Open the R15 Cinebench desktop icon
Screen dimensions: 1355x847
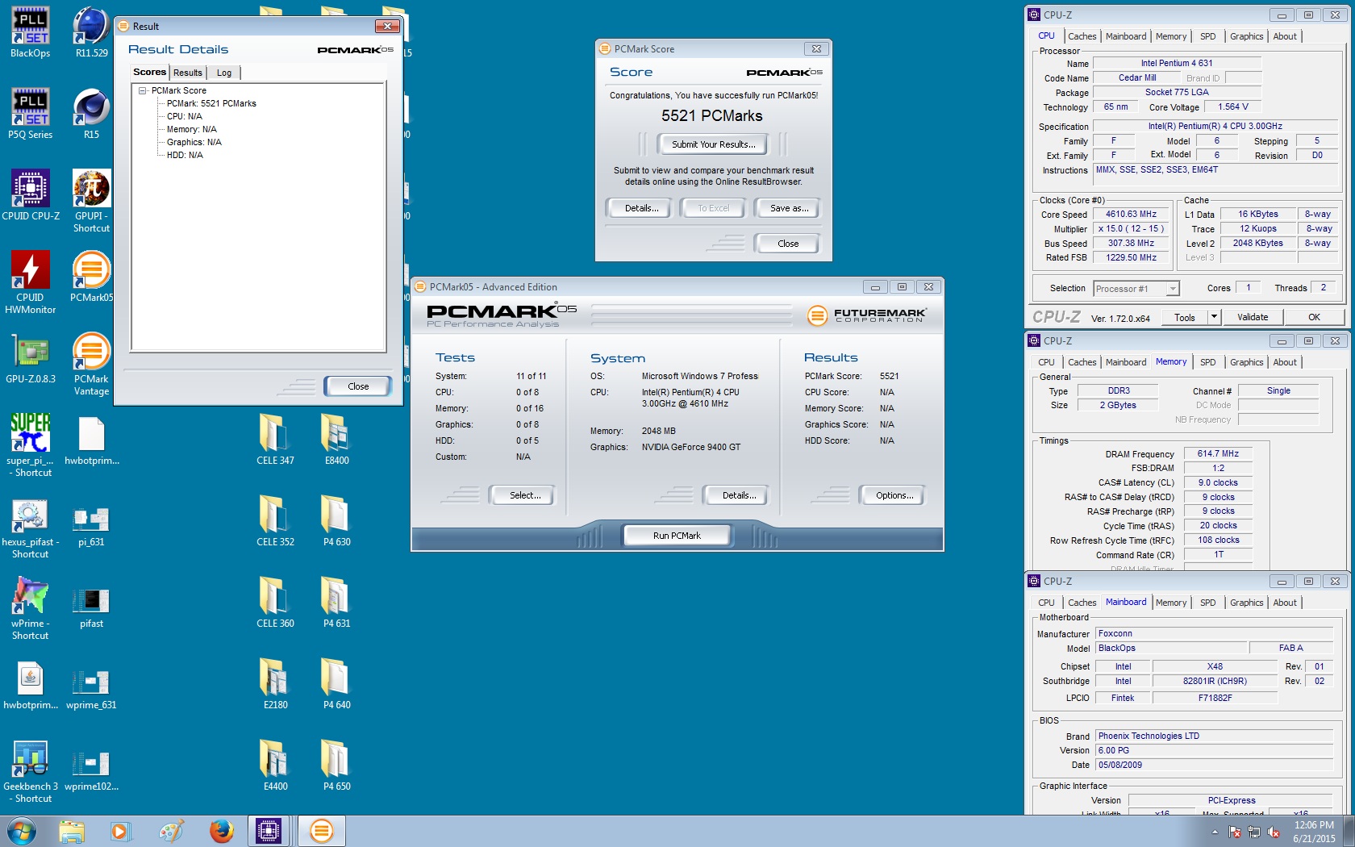click(x=92, y=114)
